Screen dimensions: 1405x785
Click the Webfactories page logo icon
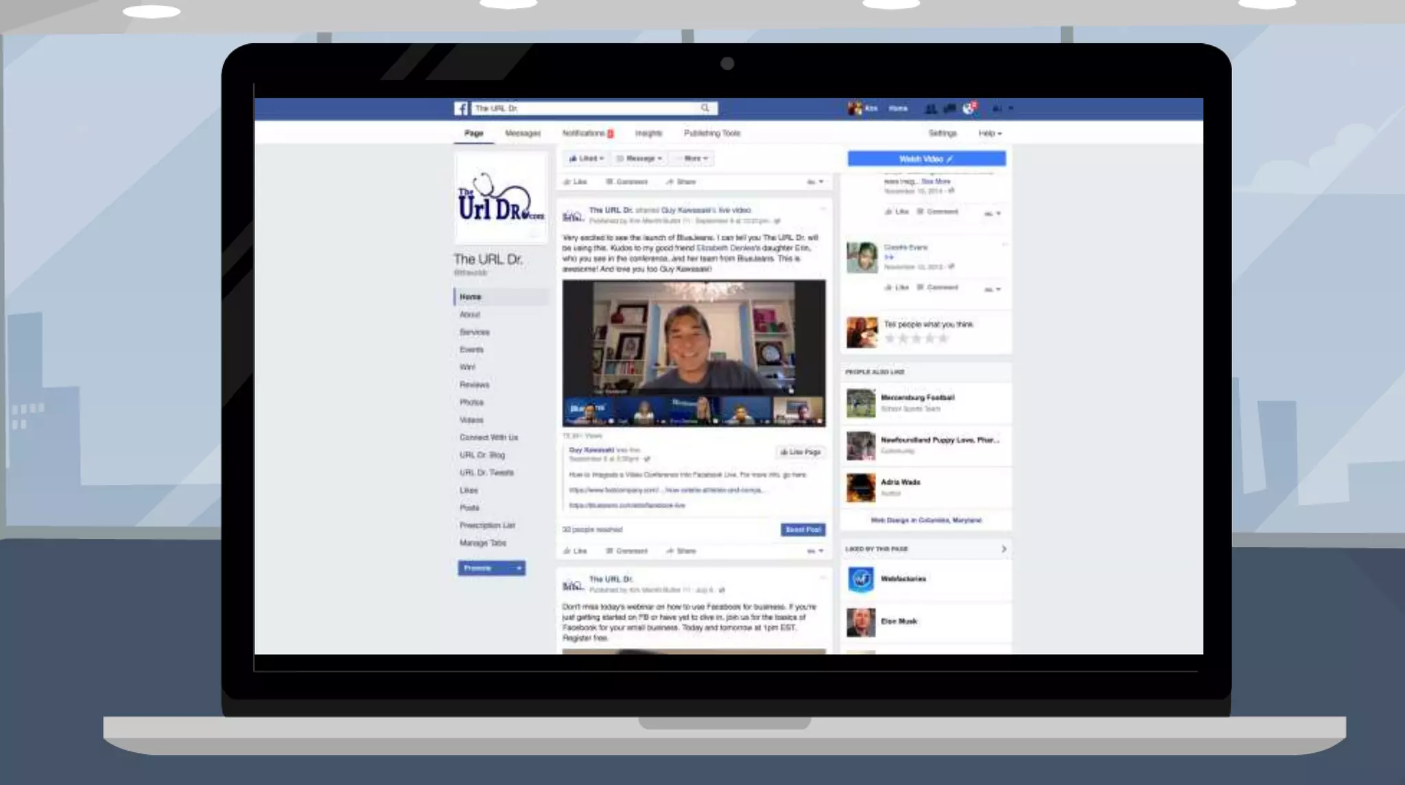pyautogui.click(x=861, y=579)
